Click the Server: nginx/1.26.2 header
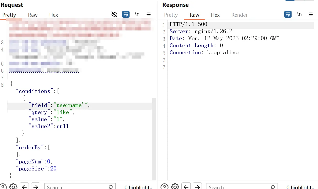 click(x=201, y=31)
